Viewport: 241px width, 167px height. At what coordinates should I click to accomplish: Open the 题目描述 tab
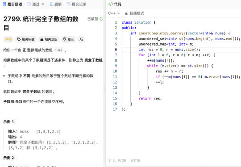12,4
